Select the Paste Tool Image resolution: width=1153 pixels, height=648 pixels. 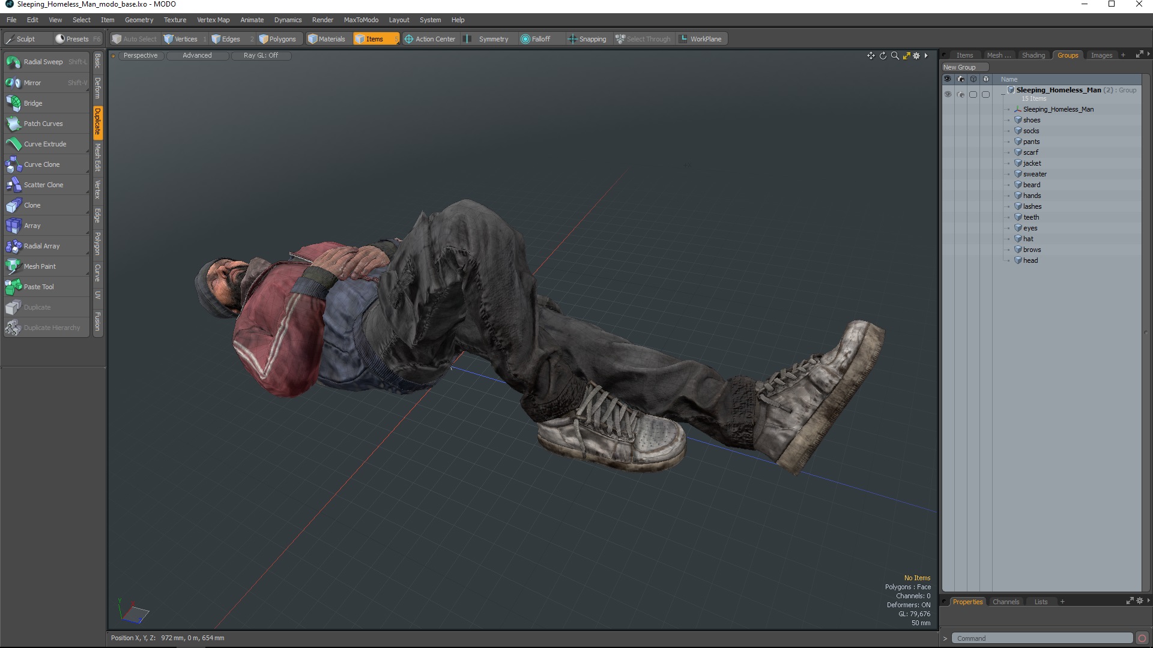[46, 287]
